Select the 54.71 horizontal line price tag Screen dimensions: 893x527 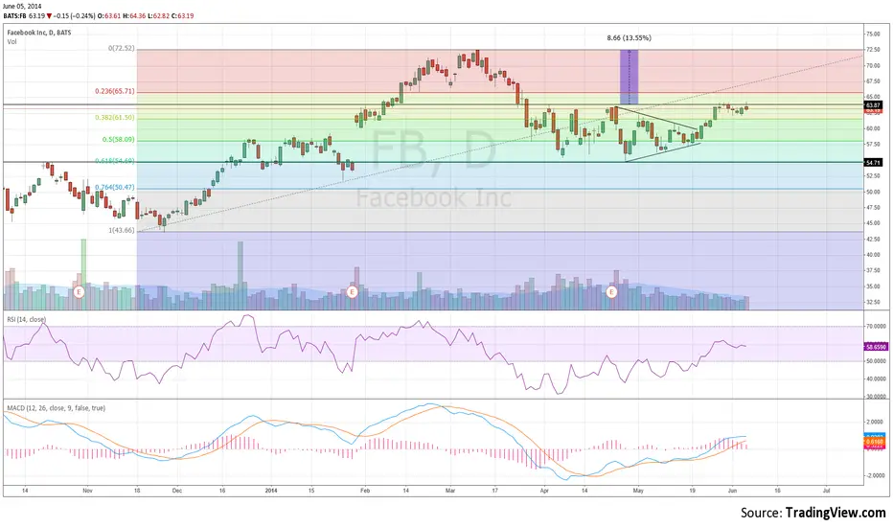(x=873, y=163)
